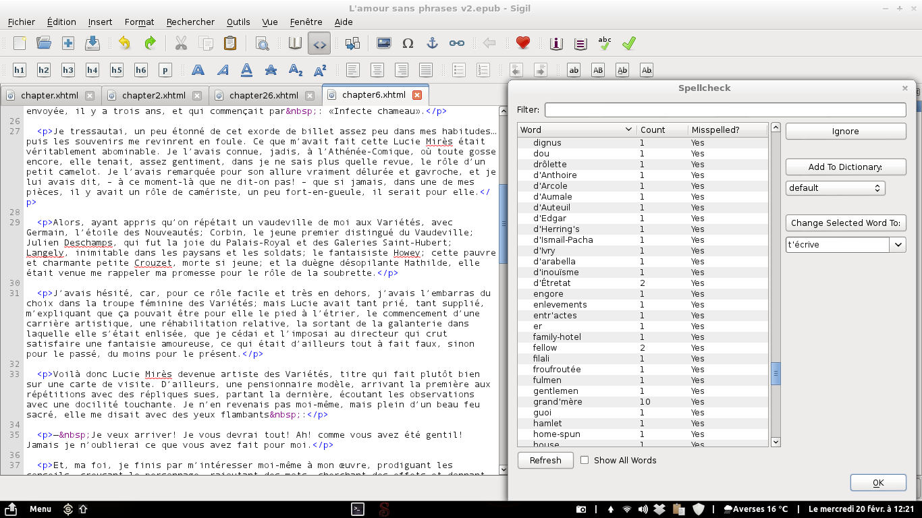
Task: Click the Refresh button in Spellcheck
Action: pos(545,460)
